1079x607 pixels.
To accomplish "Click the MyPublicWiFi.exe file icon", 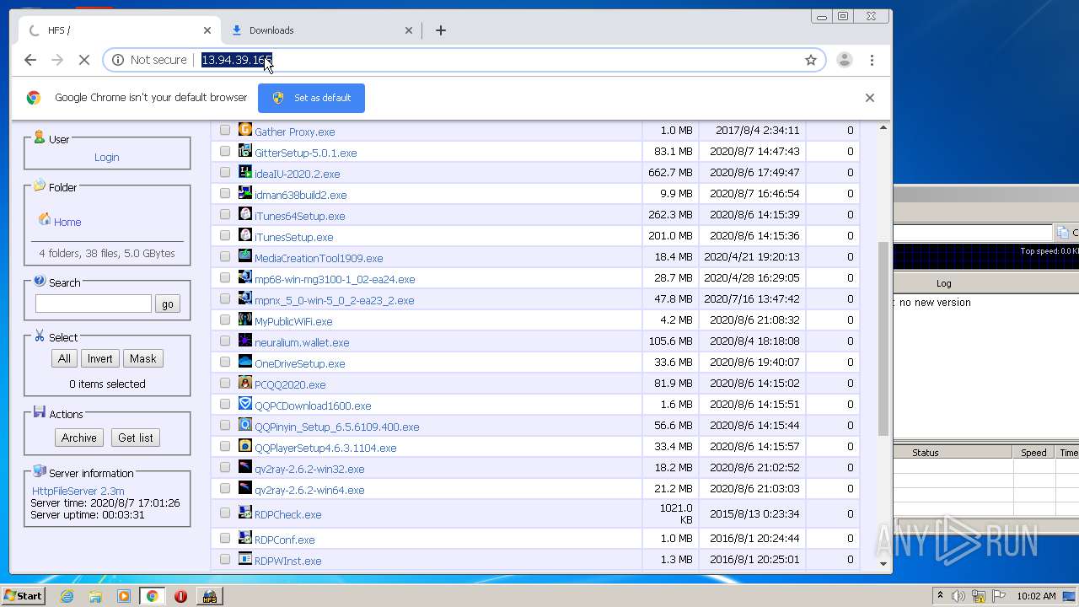I will tap(245, 320).
